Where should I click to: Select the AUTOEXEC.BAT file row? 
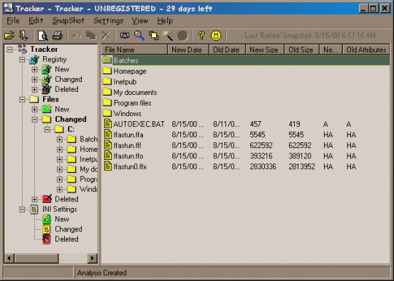point(245,124)
